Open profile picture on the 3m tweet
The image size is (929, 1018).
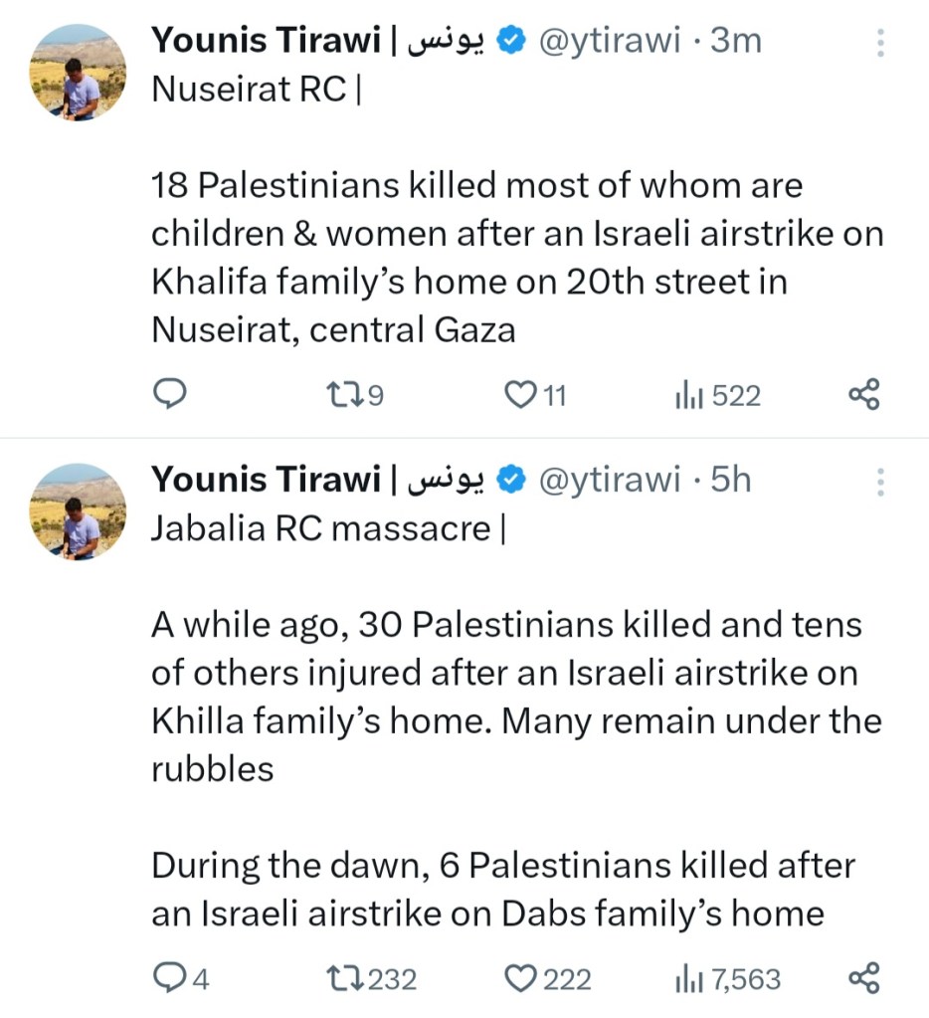(79, 74)
